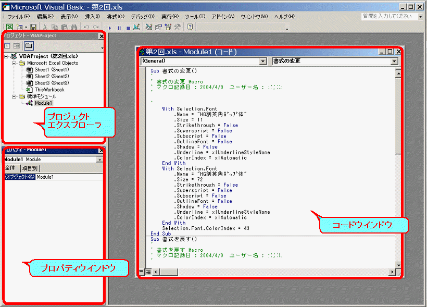Toggle Design Mode icon
This screenshot has width=427, height=307.
tap(137, 27)
